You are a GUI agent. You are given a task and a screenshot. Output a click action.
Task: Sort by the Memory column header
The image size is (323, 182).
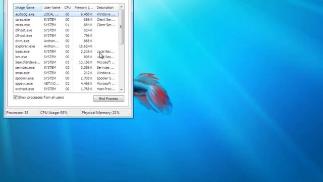84,8
